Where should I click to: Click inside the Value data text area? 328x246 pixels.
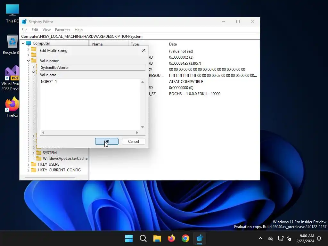coord(90,104)
